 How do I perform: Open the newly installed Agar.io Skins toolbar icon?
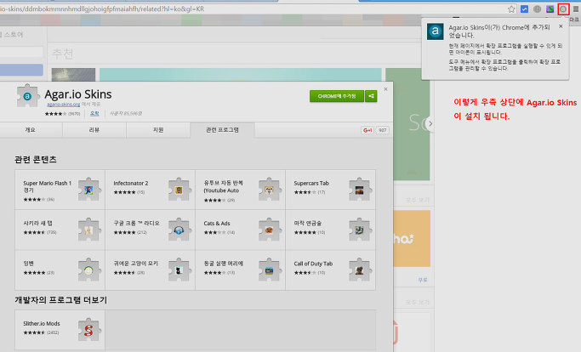click(563, 9)
